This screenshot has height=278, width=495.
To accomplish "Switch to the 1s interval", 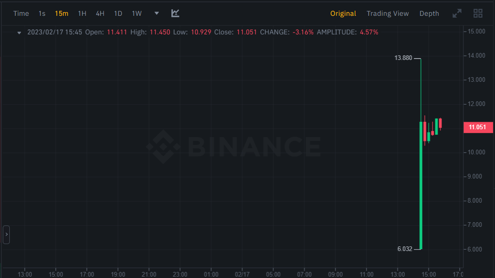I will 42,13.
